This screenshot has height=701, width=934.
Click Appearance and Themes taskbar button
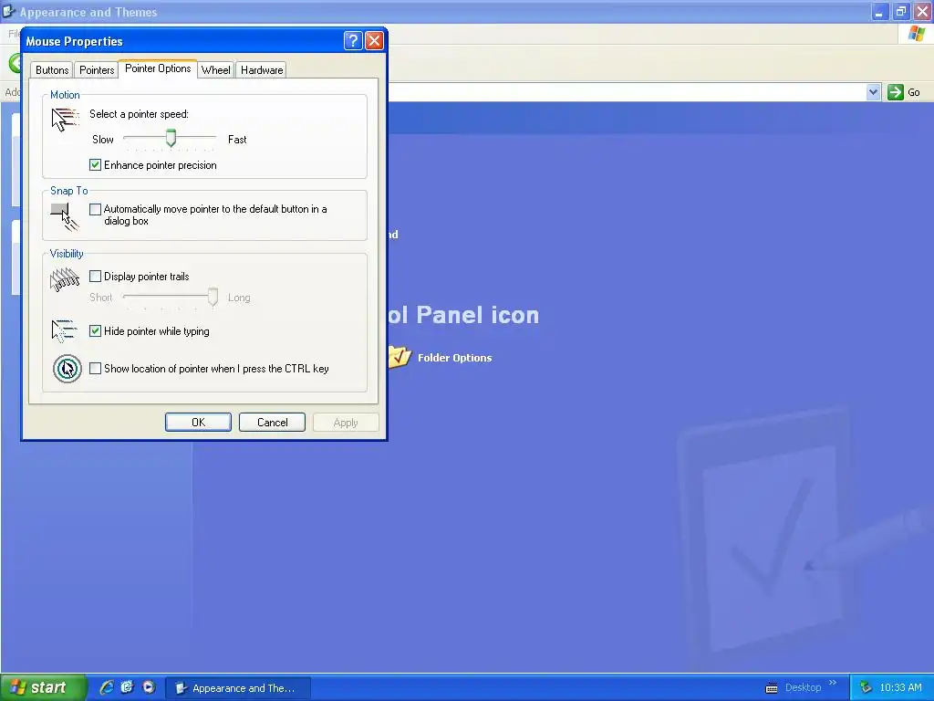coord(238,688)
